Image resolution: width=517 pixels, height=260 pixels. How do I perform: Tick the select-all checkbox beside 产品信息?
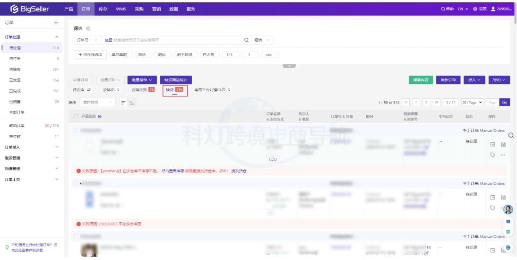click(76, 116)
